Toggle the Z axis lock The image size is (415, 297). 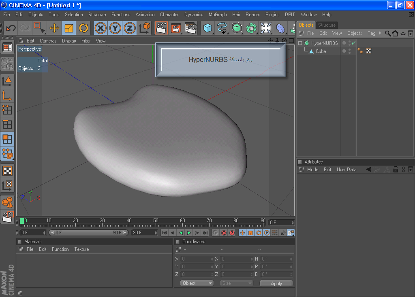pos(130,28)
